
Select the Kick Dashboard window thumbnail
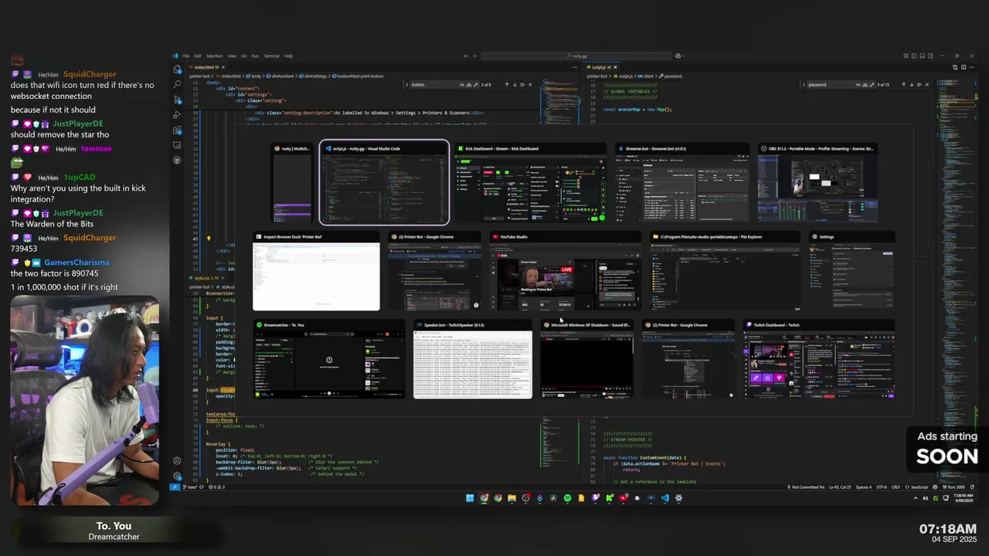(x=531, y=182)
